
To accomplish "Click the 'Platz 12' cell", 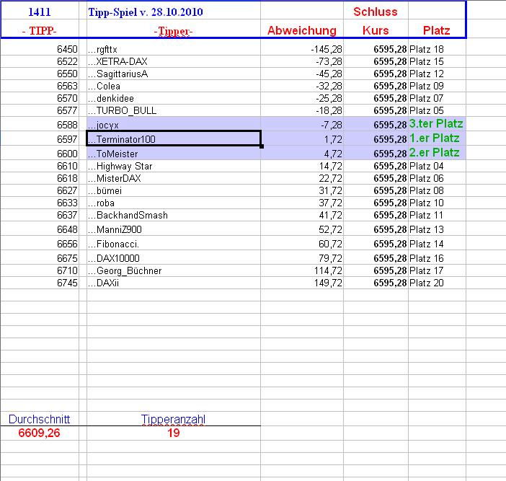I will click(x=426, y=74).
